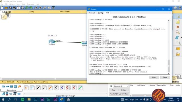
Task: Open the Extensions menu
Action: [x=30, y=4]
